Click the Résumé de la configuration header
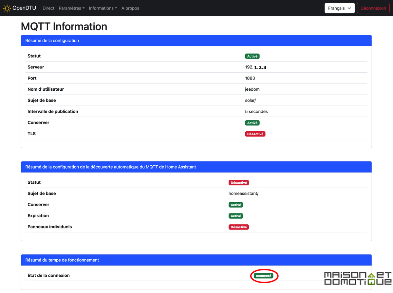Image resolution: width=393 pixels, height=293 pixels. click(196, 41)
